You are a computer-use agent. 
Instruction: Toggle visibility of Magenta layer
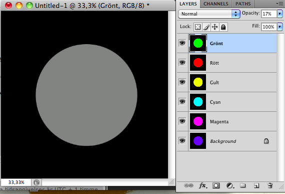point(182,121)
